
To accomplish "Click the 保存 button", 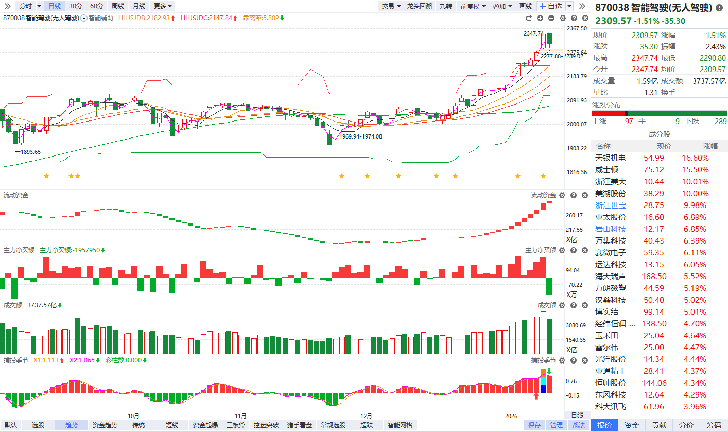I will 534,425.
